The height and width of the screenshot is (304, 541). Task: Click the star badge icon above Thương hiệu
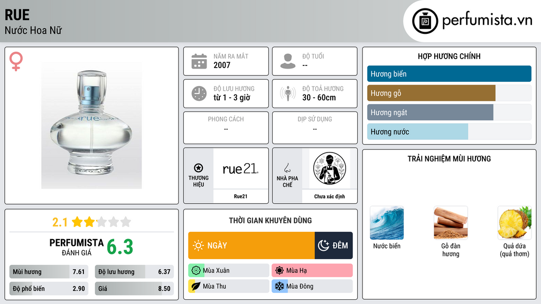coord(199,168)
